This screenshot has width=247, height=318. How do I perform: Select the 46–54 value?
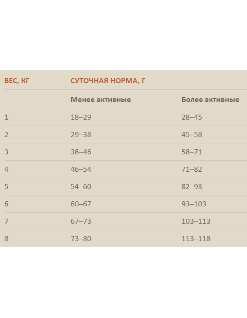point(81,169)
